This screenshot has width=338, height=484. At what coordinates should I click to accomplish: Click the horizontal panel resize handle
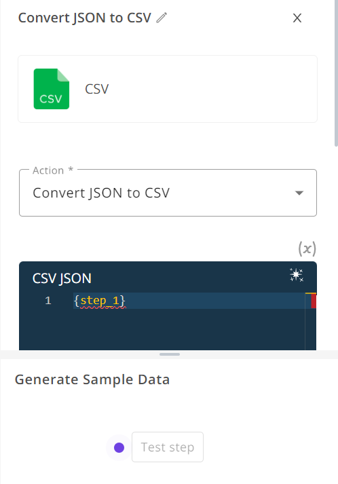coord(170,354)
